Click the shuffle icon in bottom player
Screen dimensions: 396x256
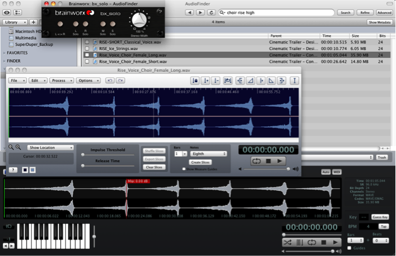tap(288, 242)
